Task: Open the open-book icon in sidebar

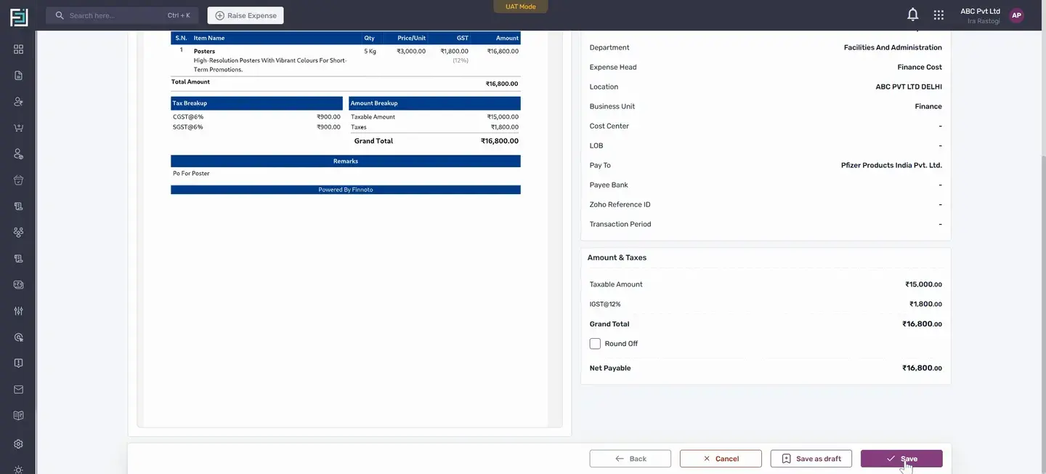Action: (18, 416)
